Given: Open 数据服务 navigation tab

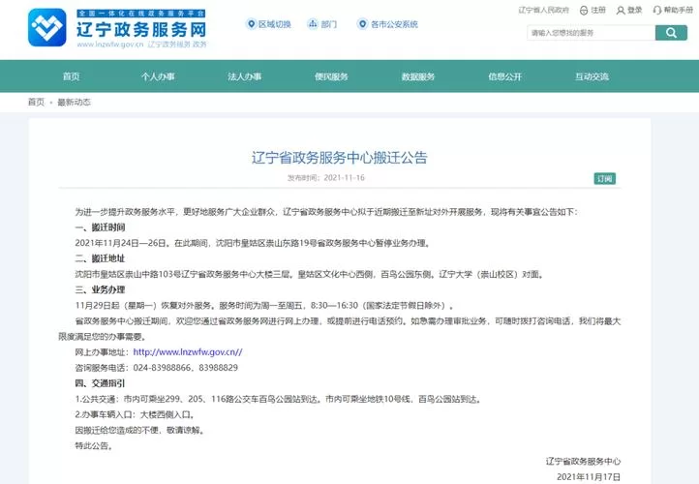Looking at the screenshot, I should [418, 76].
